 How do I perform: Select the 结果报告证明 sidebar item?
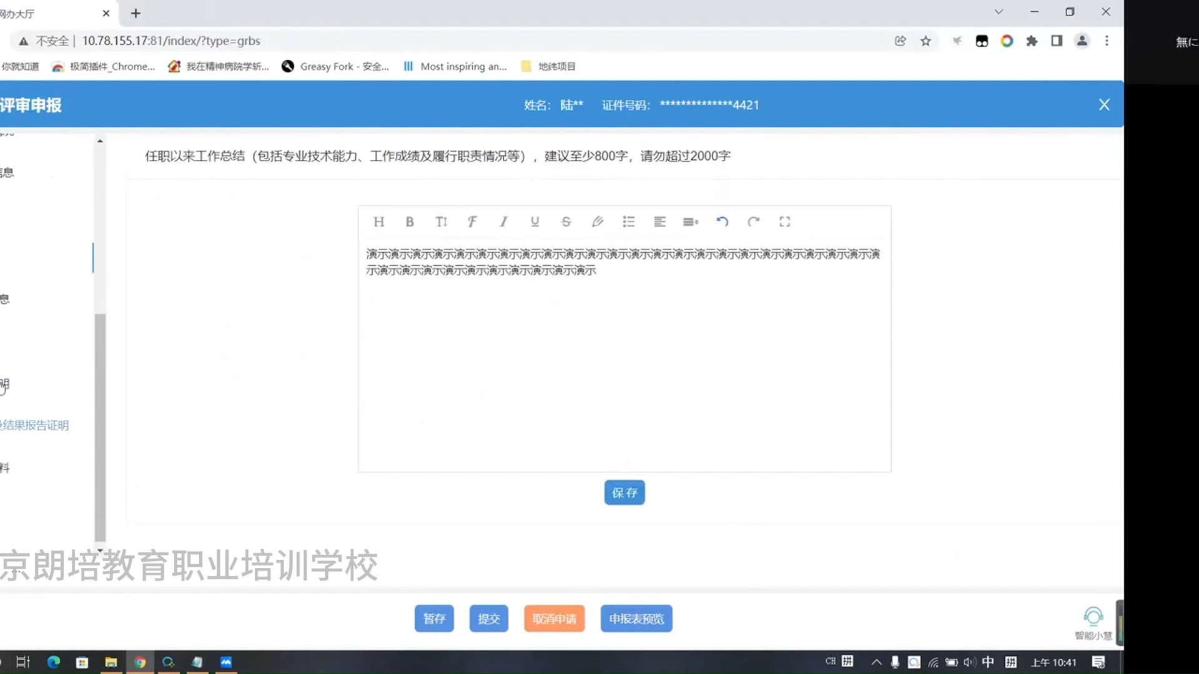(34, 425)
